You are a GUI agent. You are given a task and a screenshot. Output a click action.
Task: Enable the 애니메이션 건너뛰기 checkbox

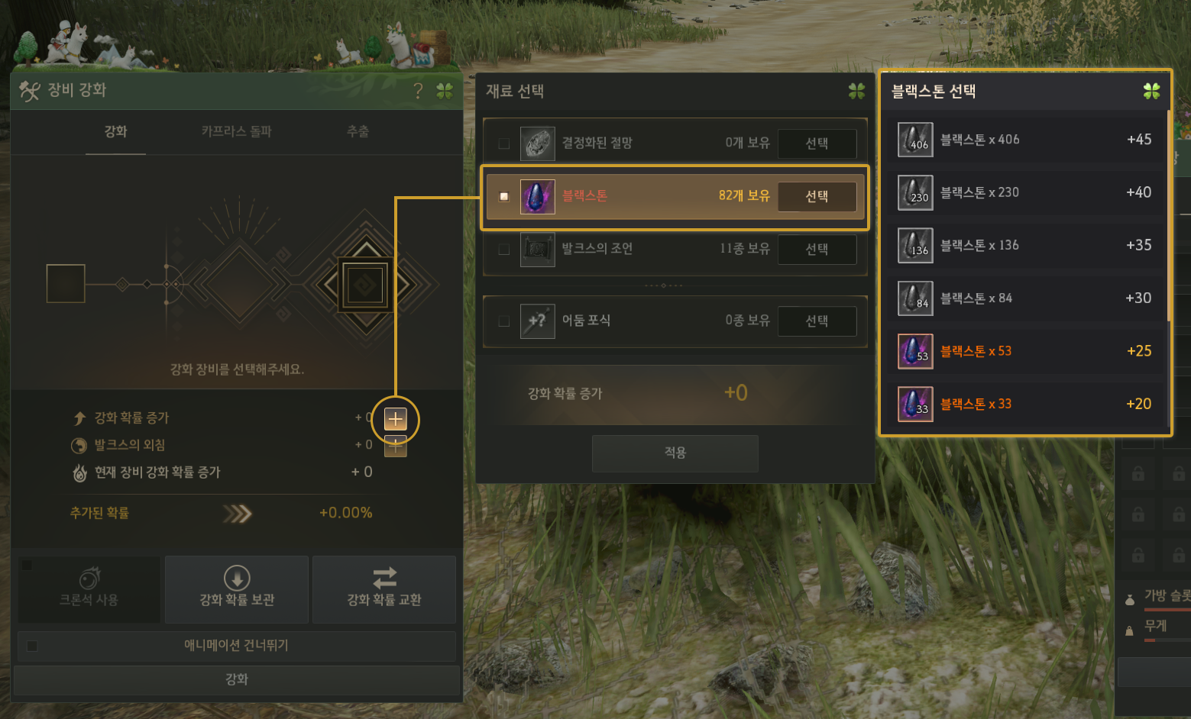tap(32, 646)
